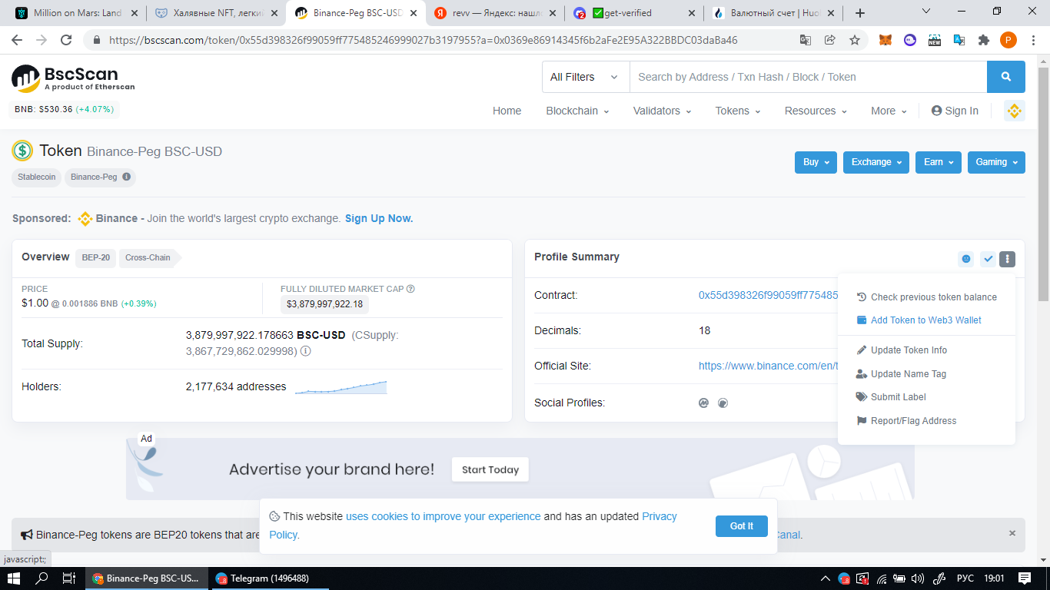
Task: Click the CoinGecko social profile icon
Action: point(723,403)
